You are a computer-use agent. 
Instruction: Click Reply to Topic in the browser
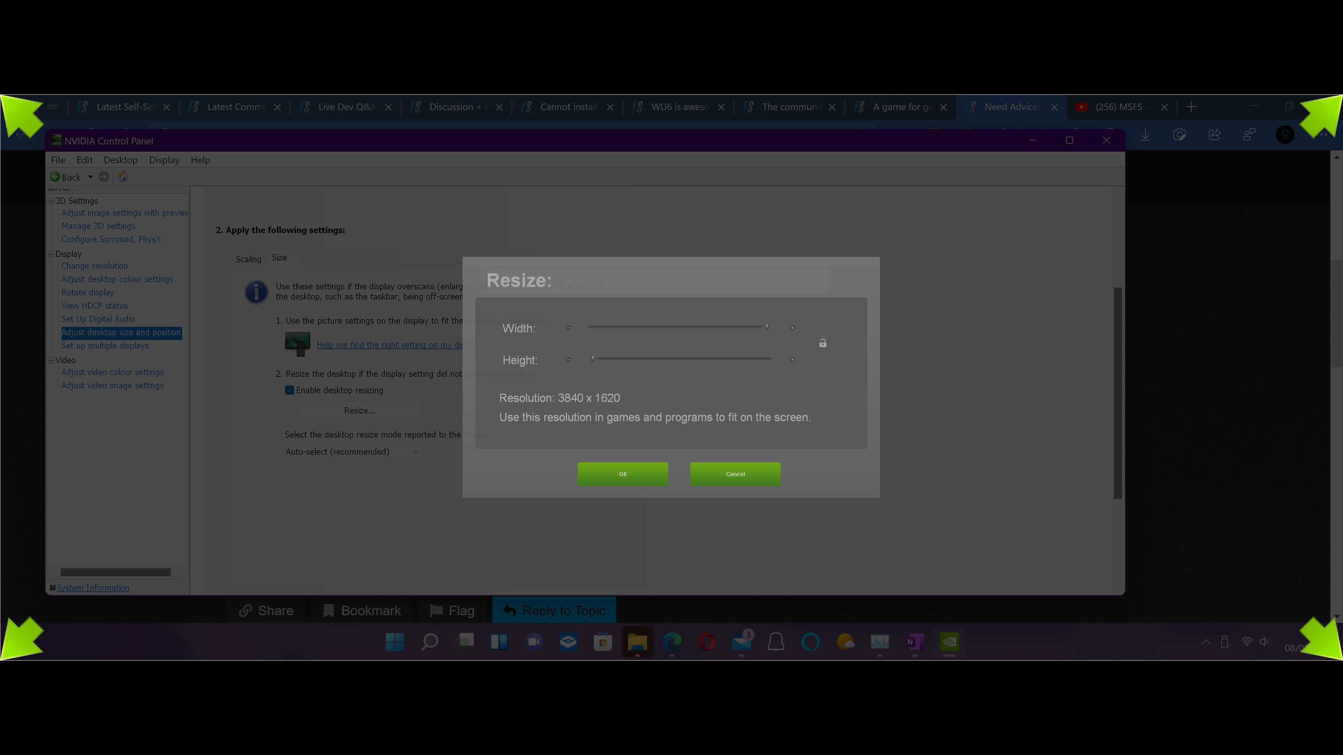pos(554,610)
